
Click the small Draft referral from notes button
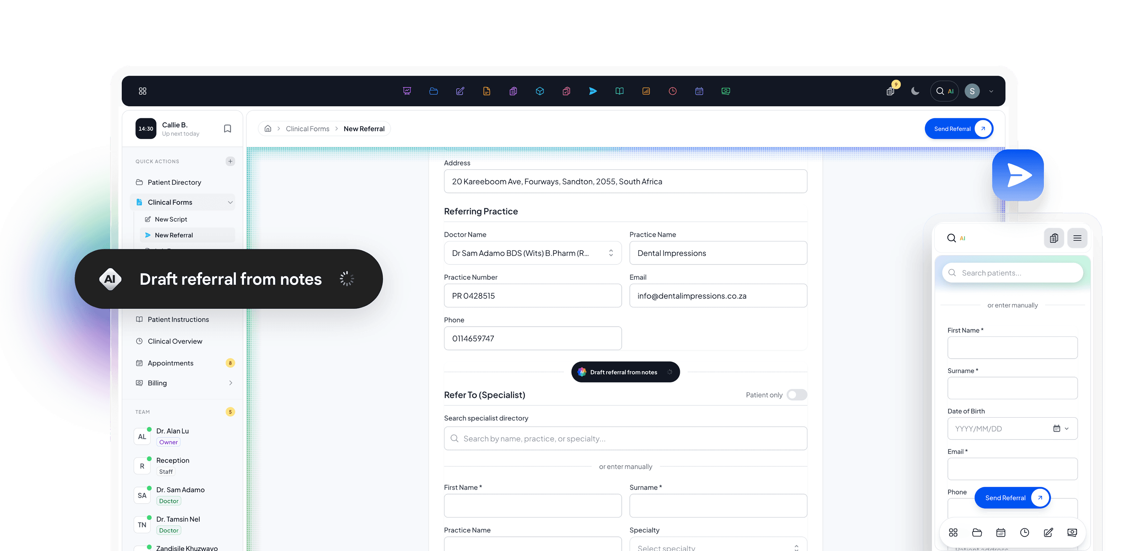point(625,372)
